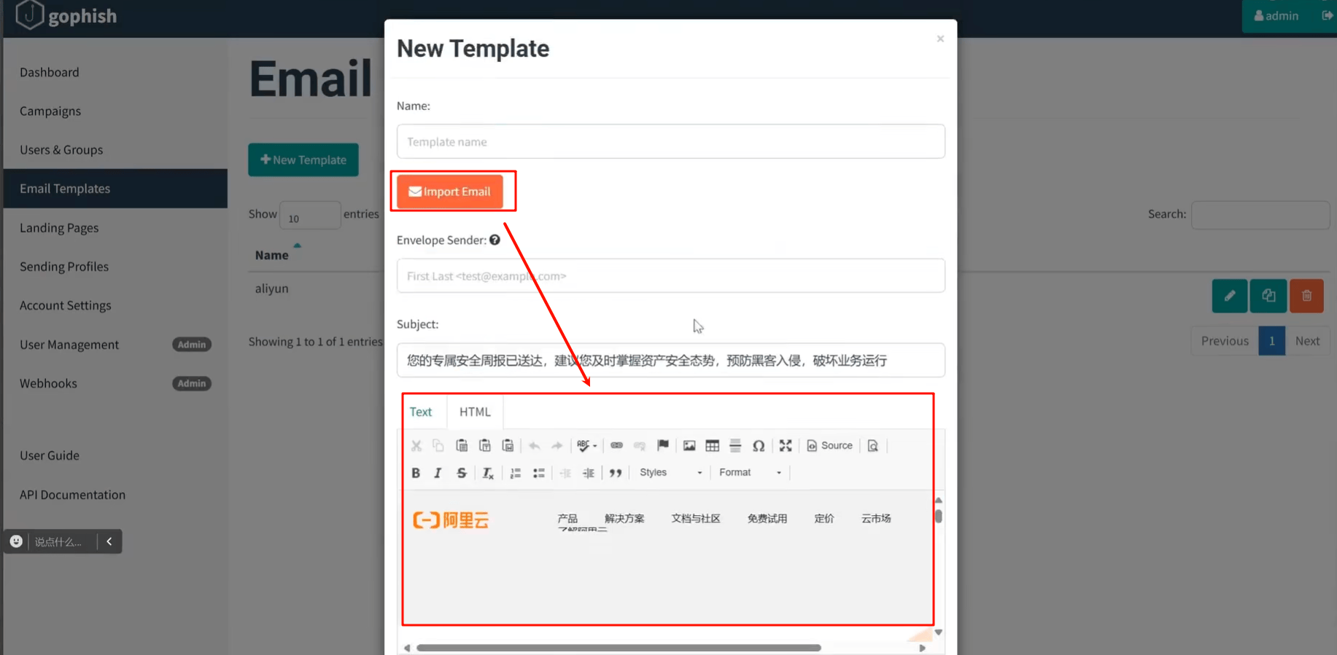The height and width of the screenshot is (655, 1337).
Task: Click the Import Email button
Action: (x=450, y=192)
